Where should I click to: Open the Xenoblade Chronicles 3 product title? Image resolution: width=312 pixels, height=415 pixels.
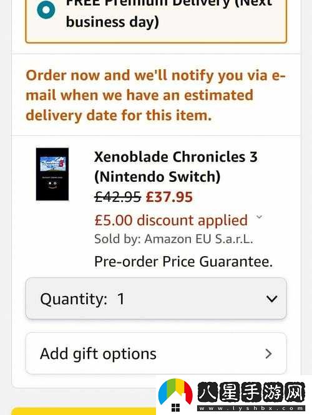coord(176,167)
